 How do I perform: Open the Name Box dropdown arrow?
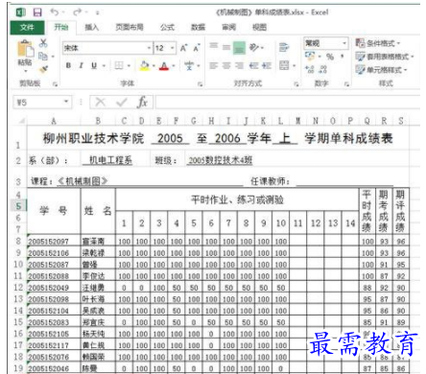point(66,102)
